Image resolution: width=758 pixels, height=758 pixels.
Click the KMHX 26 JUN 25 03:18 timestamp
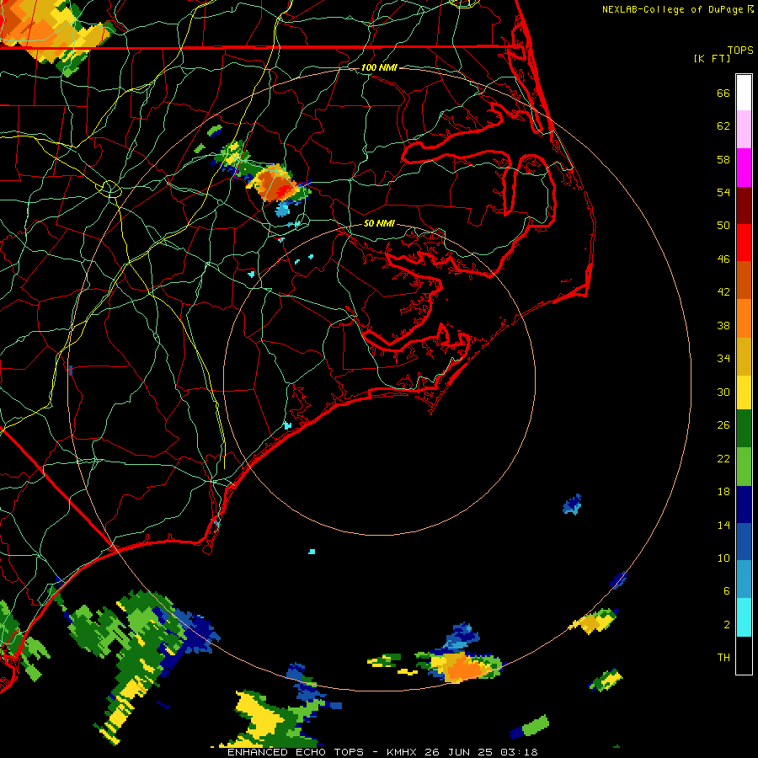[x=462, y=752]
